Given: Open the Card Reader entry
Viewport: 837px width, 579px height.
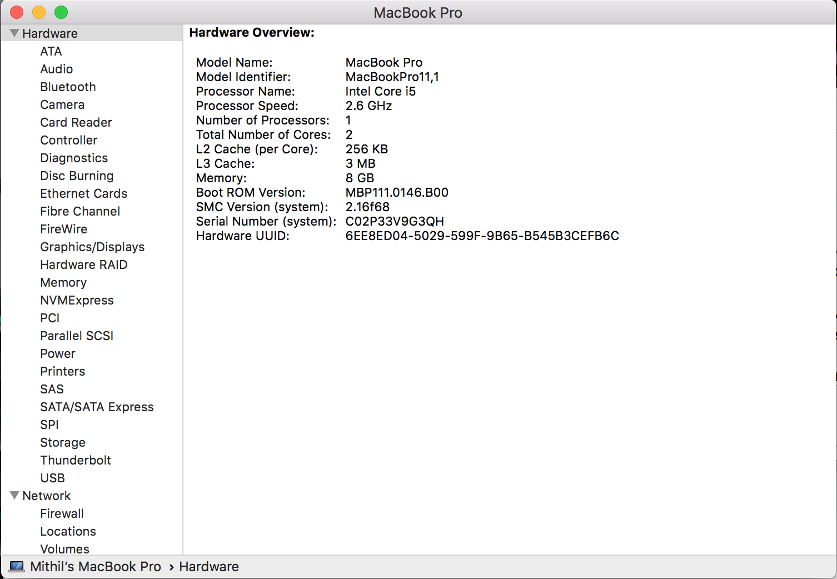Looking at the screenshot, I should click(x=76, y=122).
